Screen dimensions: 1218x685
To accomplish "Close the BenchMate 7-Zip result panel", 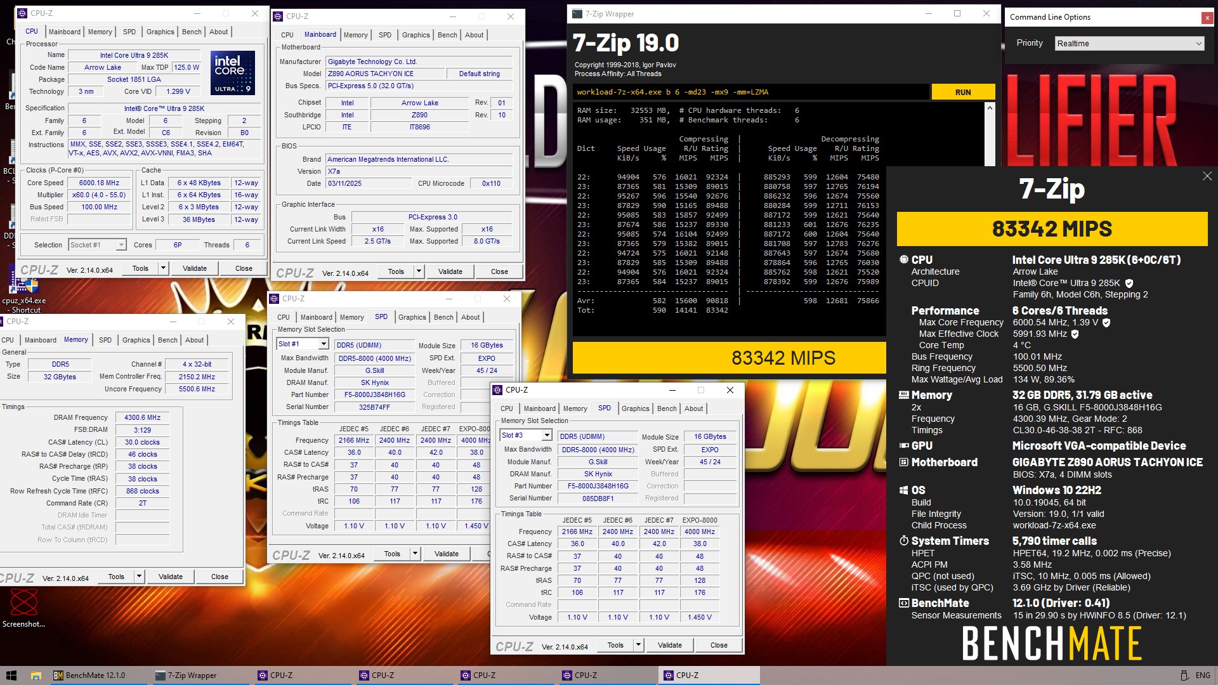I will coord(1207,176).
